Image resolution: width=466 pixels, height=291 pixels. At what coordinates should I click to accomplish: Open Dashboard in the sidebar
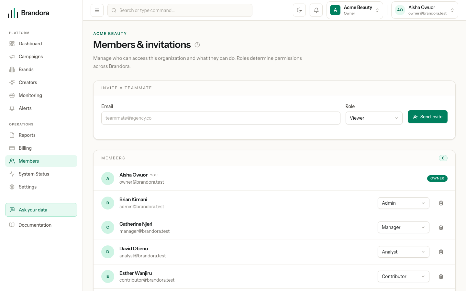pyautogui.click(x=41, y=44)
